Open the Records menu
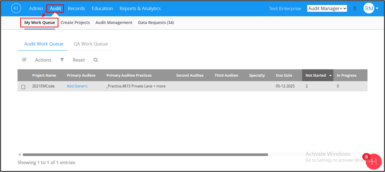The image size is (385, 172). 76,9
